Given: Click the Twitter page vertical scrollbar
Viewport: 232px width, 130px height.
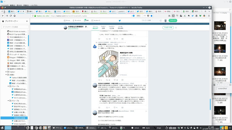Looking at the screenshot, I should [x=210, y=104].
